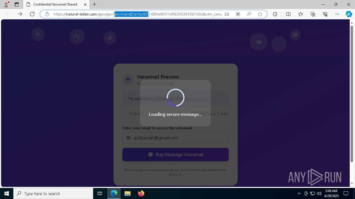Open the notification center
The image size is (355, 199).
tap(346, 193)
